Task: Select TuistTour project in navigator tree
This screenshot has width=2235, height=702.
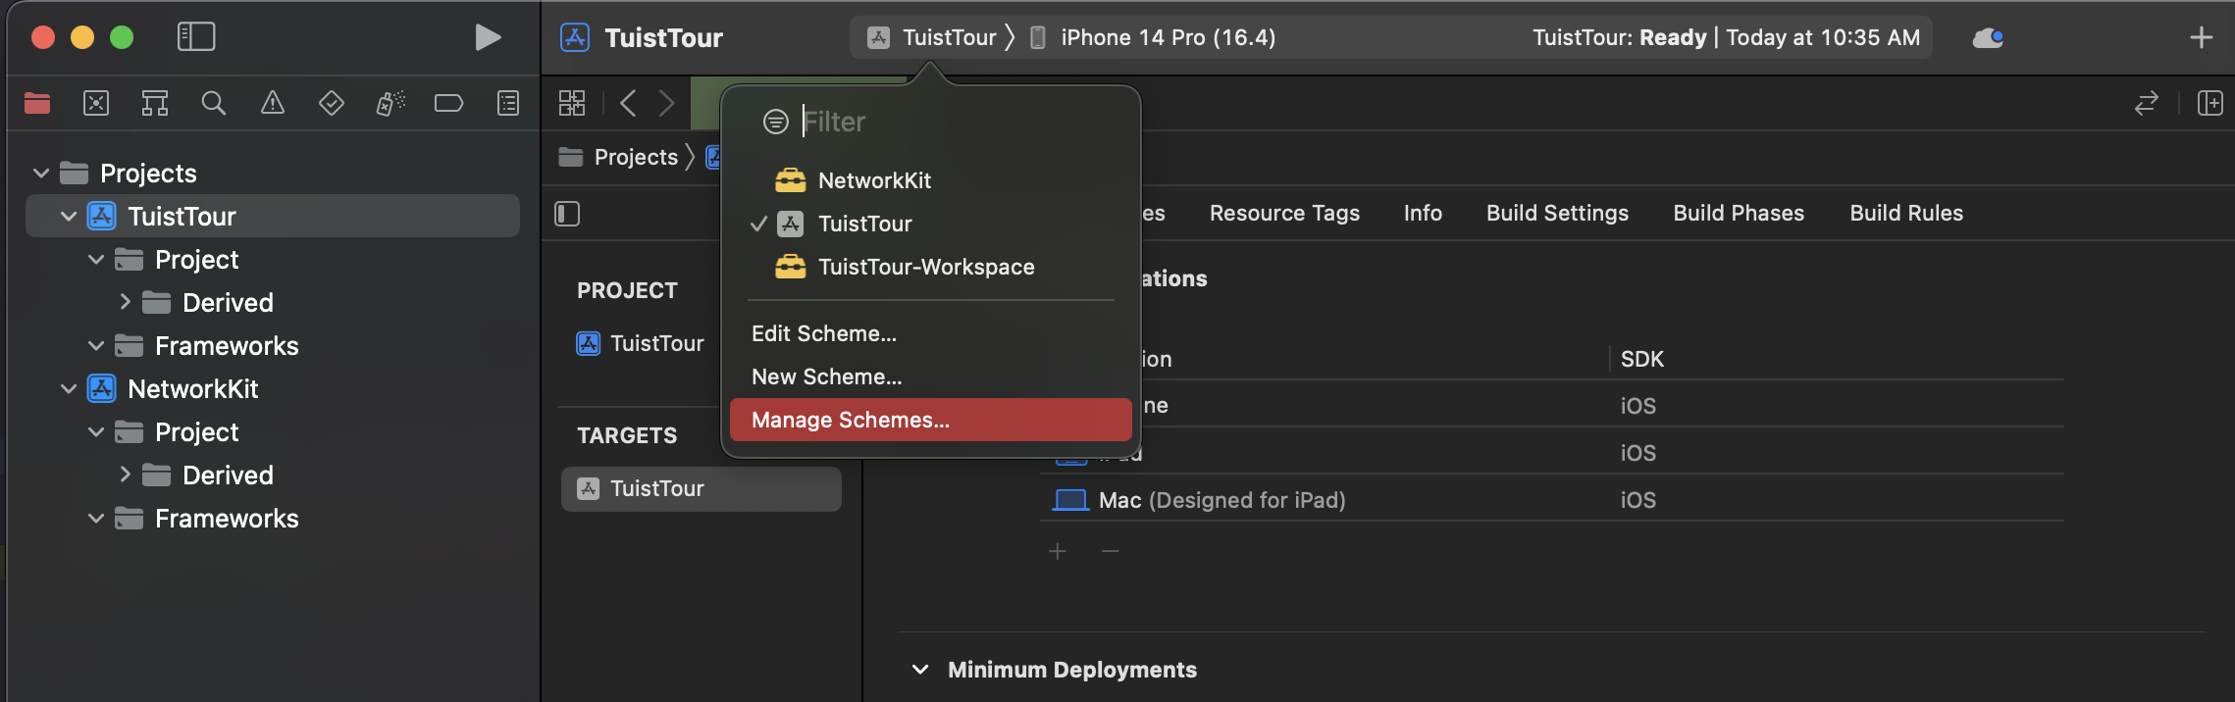Action: 273,216
